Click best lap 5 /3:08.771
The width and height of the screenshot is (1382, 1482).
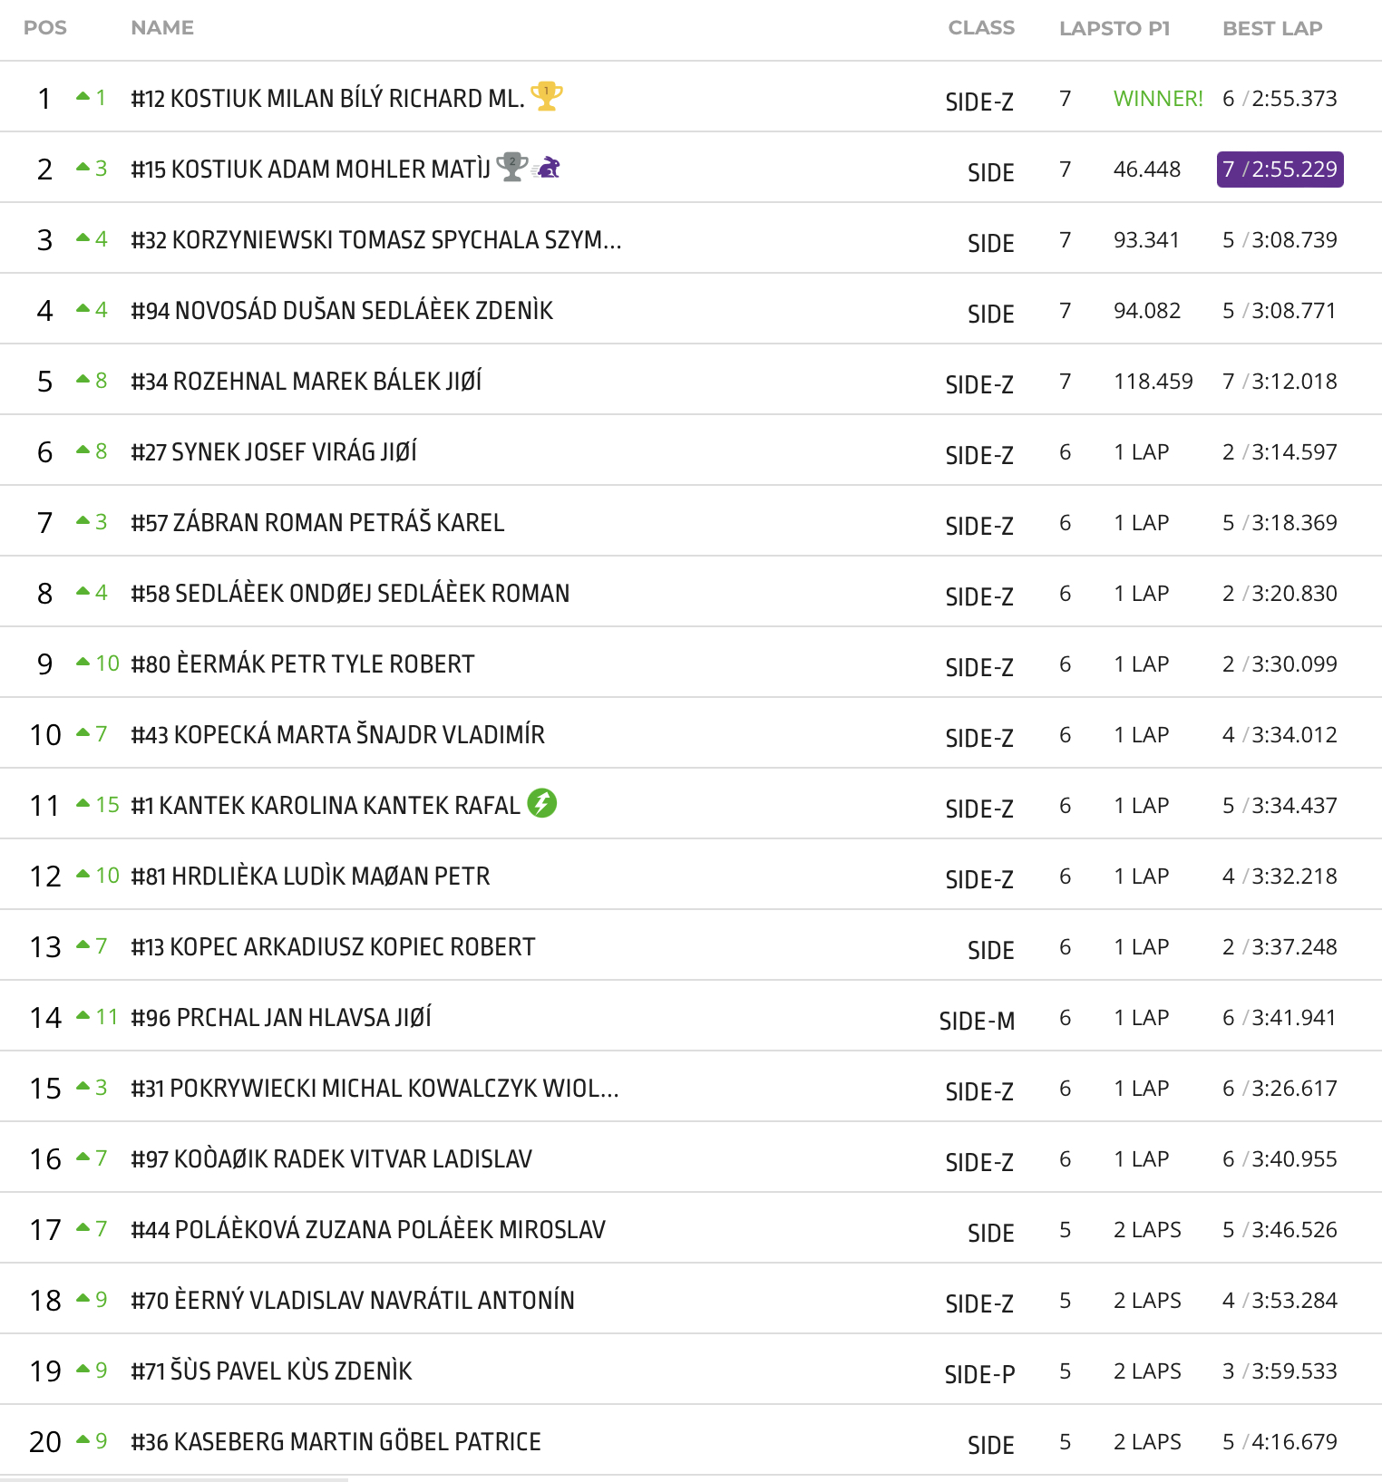point(1280,310)
